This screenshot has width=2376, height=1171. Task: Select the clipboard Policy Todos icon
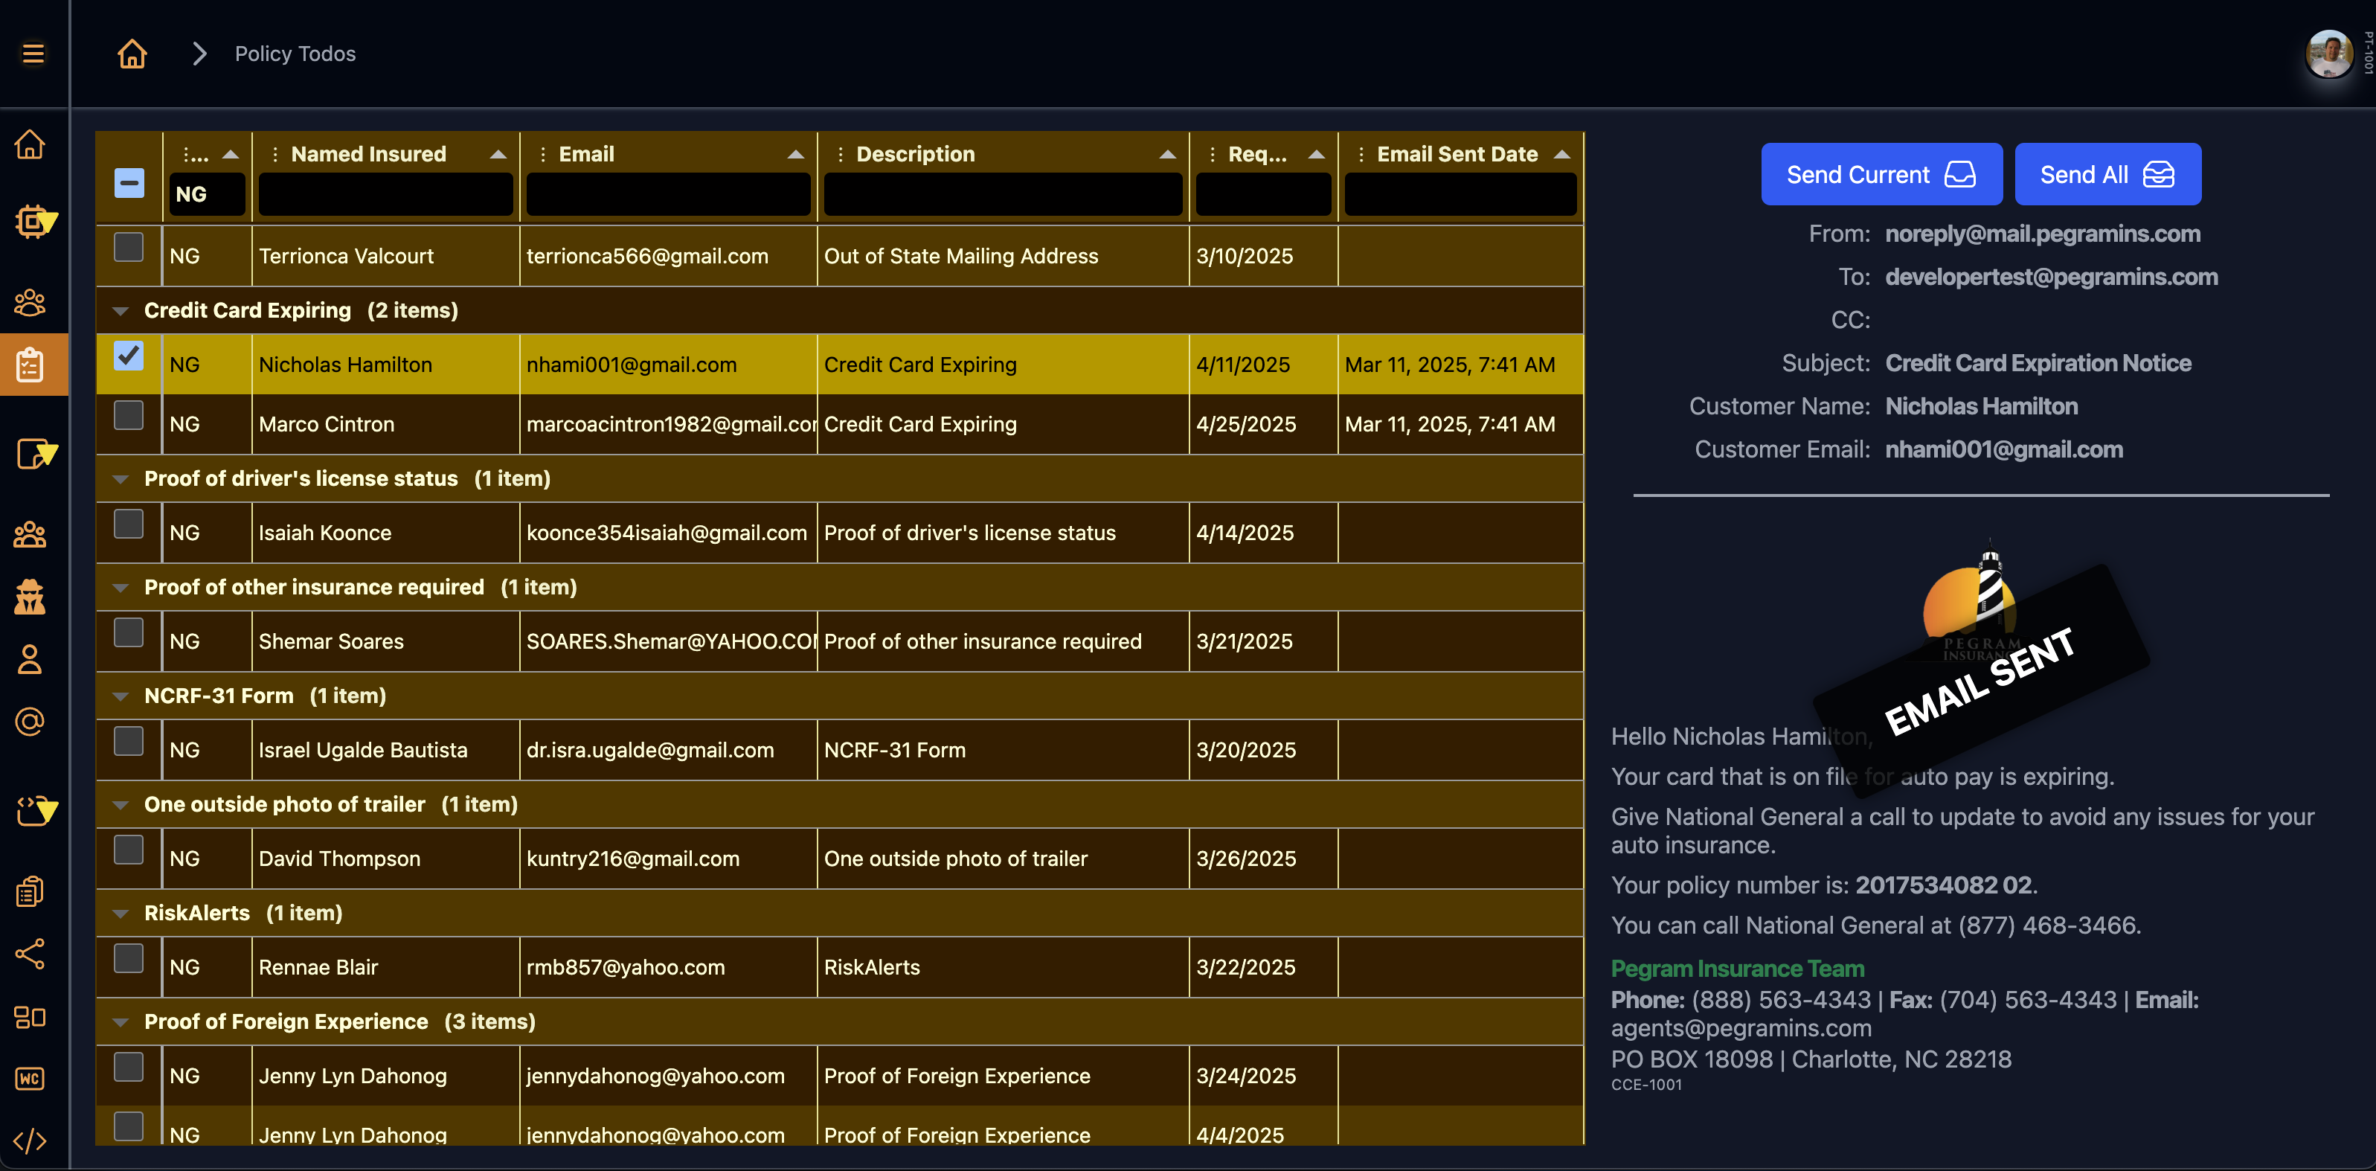point(32,365)
